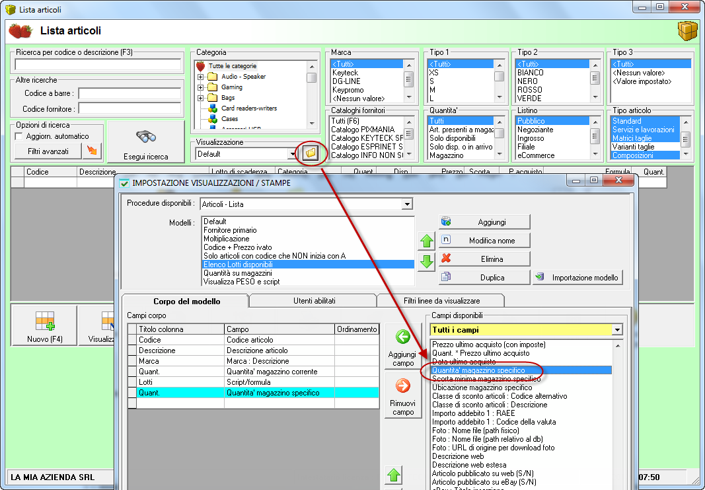Click the yellow box icon in the header
Image resolution: width=705 pixels, height=490 pixels.
pyautogui.click(x=687, y=30)
